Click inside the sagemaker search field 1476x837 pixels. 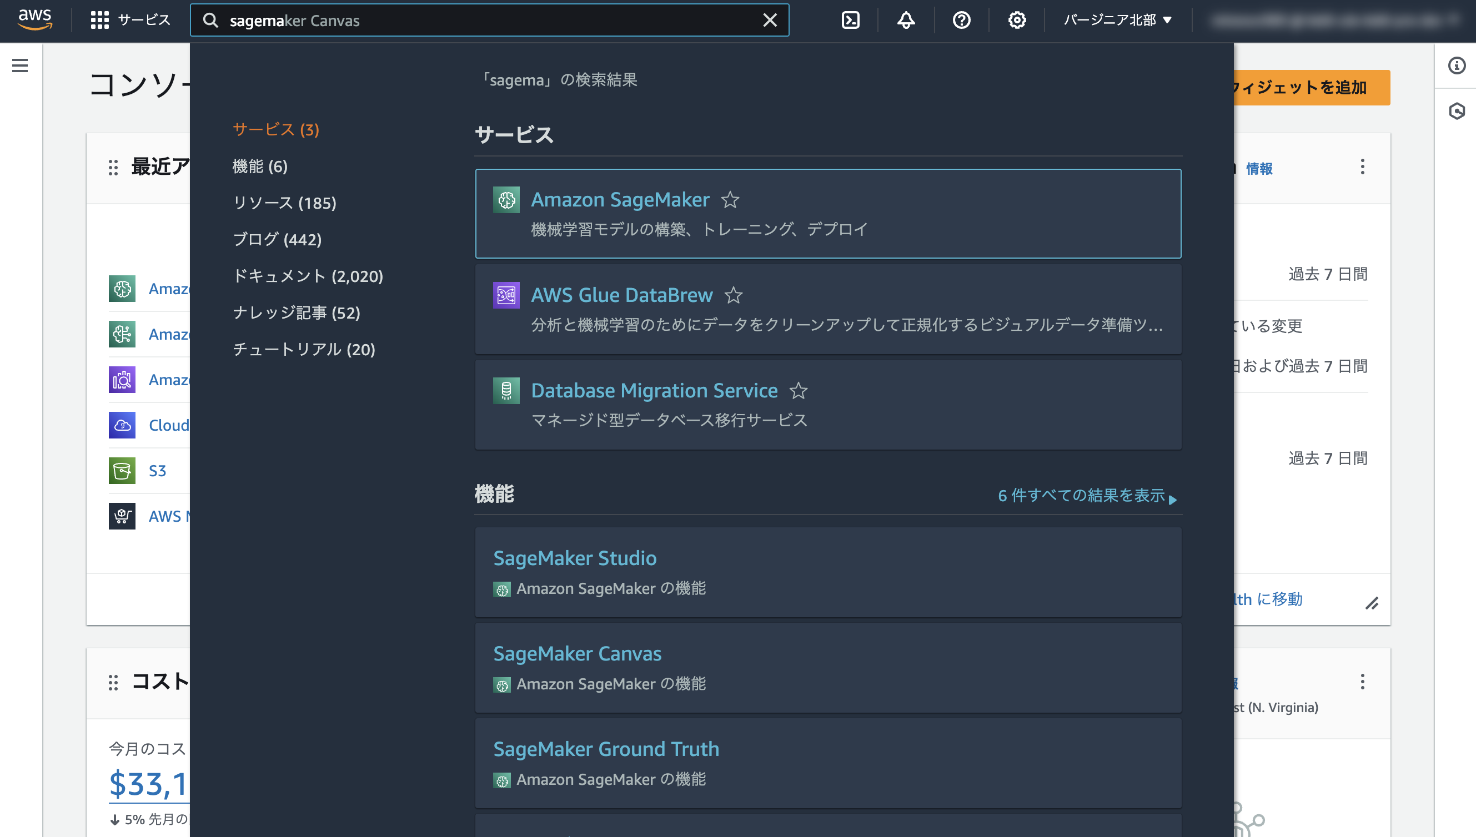(x=489, y=21)
